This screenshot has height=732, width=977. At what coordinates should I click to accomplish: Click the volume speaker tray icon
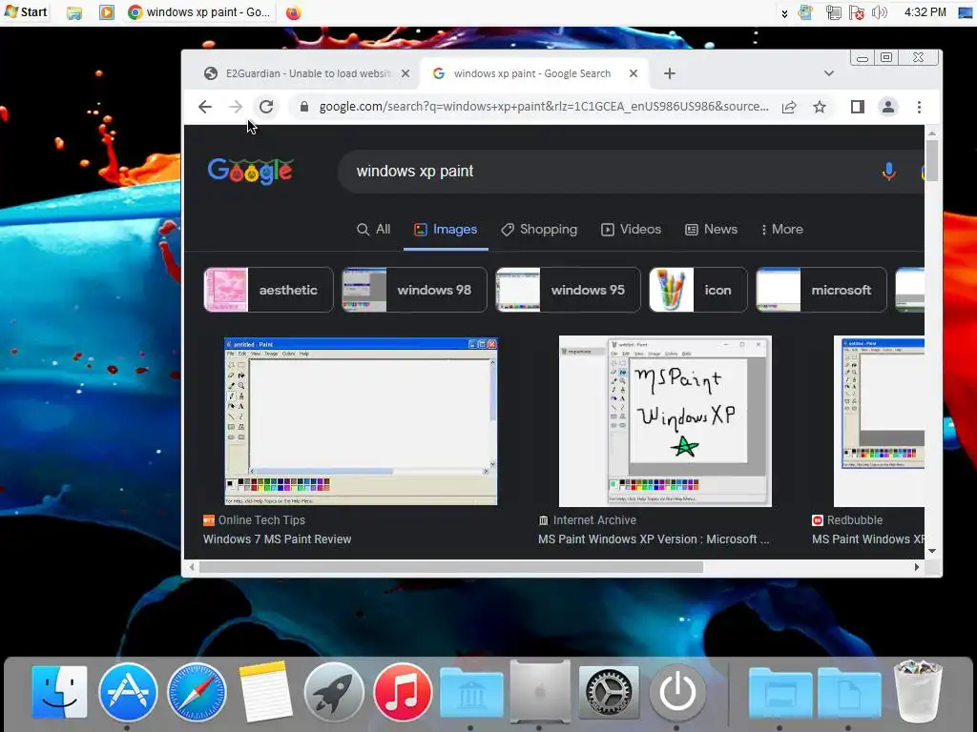(879, 12)
